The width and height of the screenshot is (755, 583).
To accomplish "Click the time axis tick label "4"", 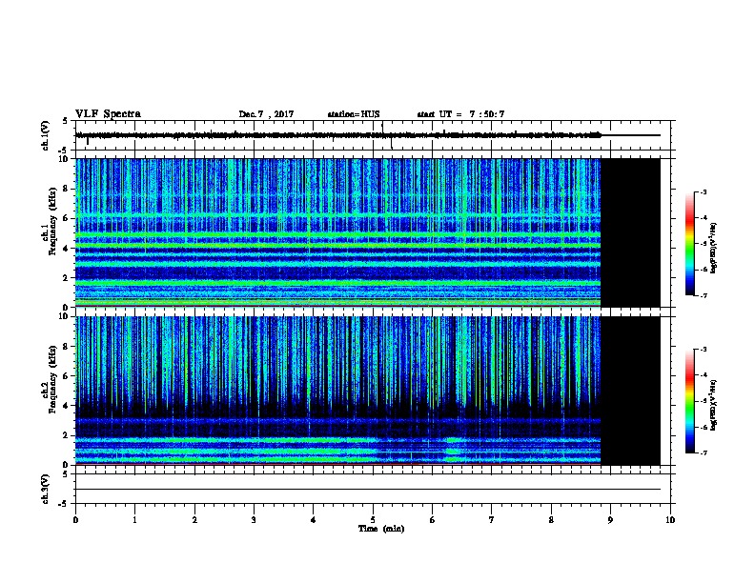I will pos(314,519).
